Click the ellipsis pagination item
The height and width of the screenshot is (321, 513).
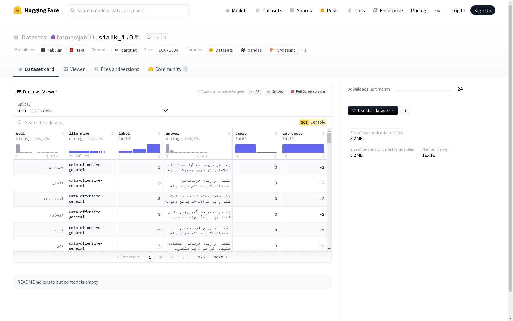coord(186,257)
